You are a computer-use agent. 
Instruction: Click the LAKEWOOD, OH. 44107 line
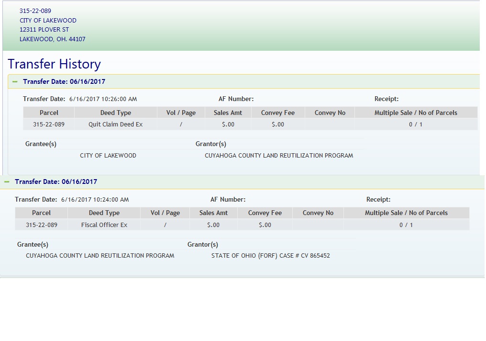(x=52, y=39)
